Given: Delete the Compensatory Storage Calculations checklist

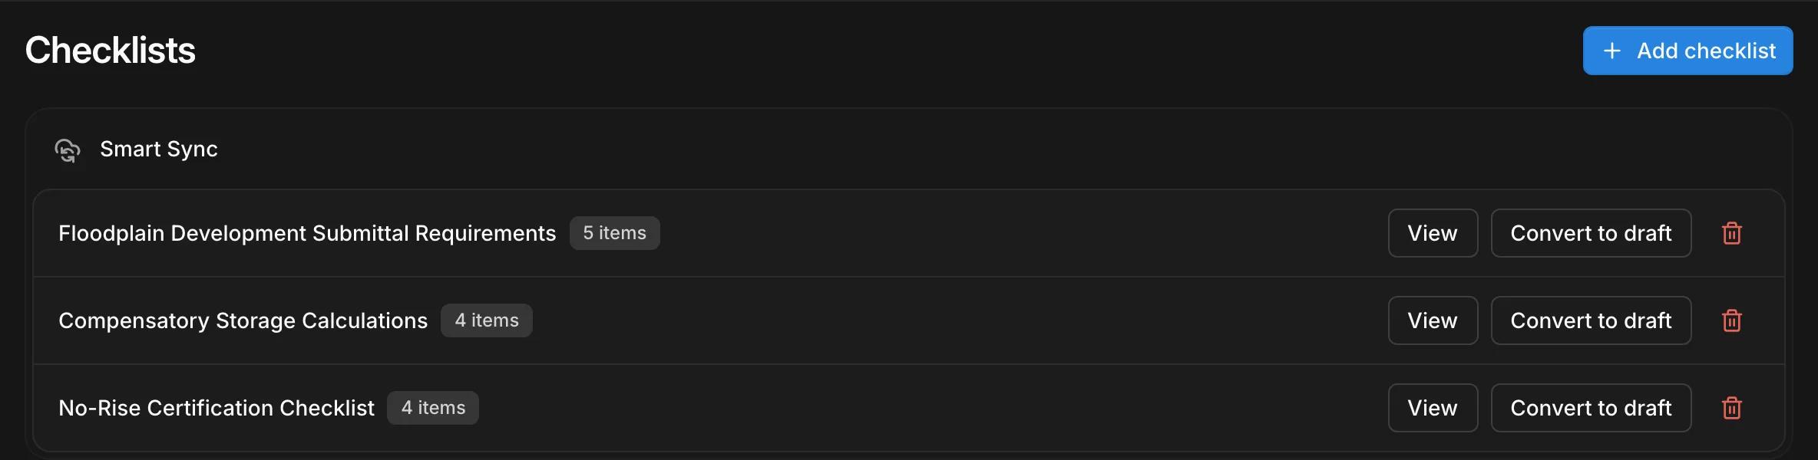Looking at the screenshot, I should coord(1732,320).
